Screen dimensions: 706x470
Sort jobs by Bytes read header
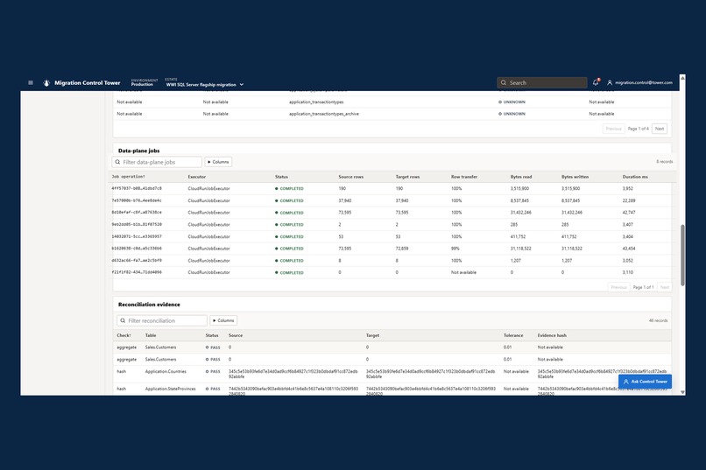pos(521,177)
